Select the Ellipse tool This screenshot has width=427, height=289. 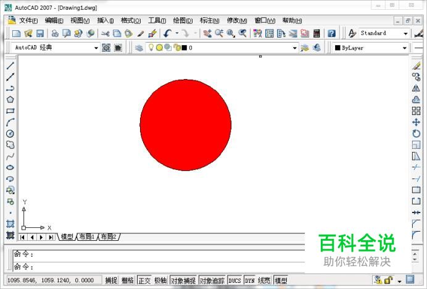(x=10, y=167)
